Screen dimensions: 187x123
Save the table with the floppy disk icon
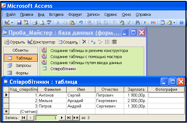click(19, 22)
